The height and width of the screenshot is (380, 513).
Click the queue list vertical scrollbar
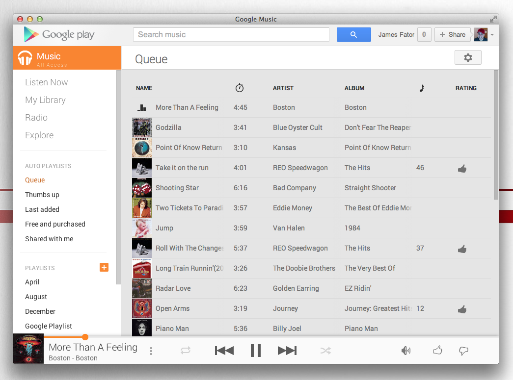[x=496, y=135]
